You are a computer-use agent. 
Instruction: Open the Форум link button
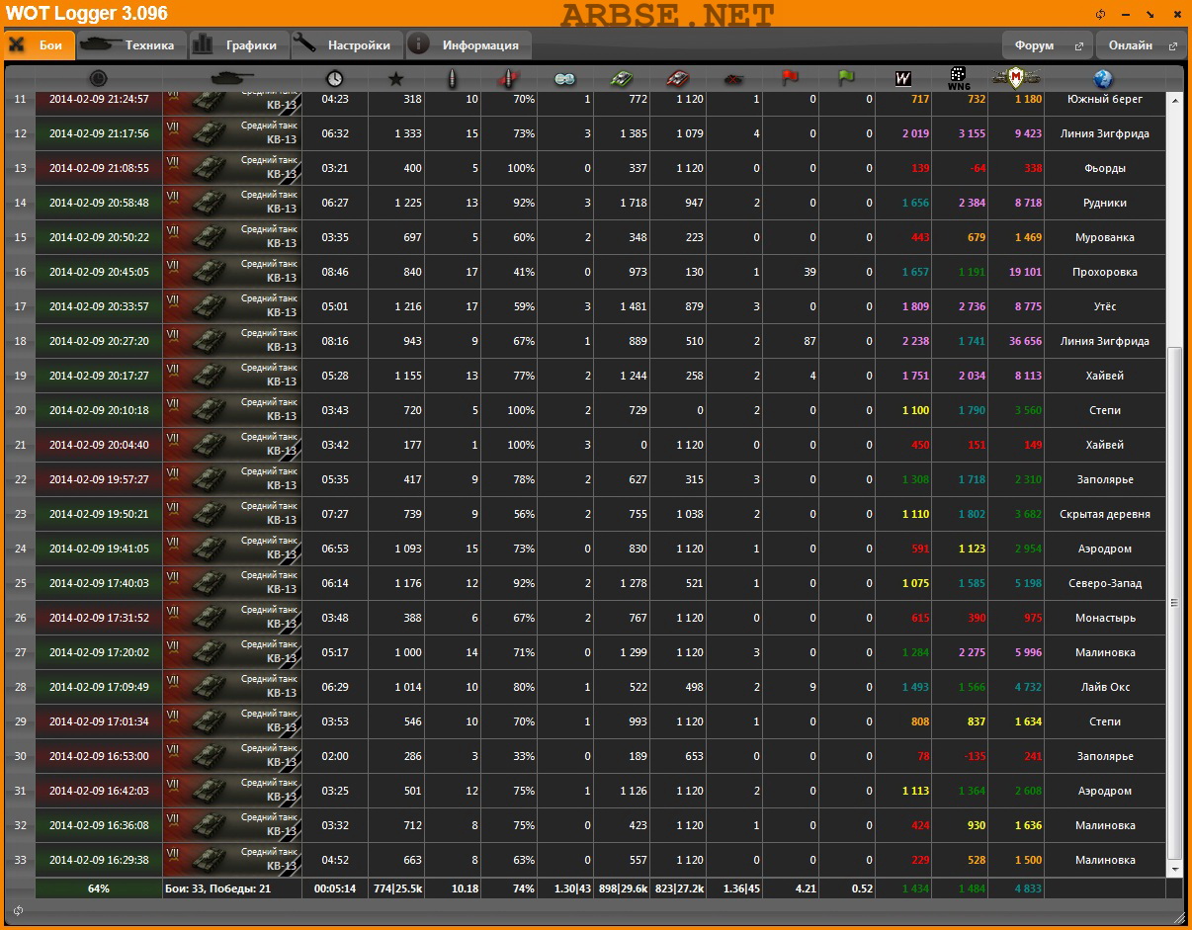(1048, 45)
